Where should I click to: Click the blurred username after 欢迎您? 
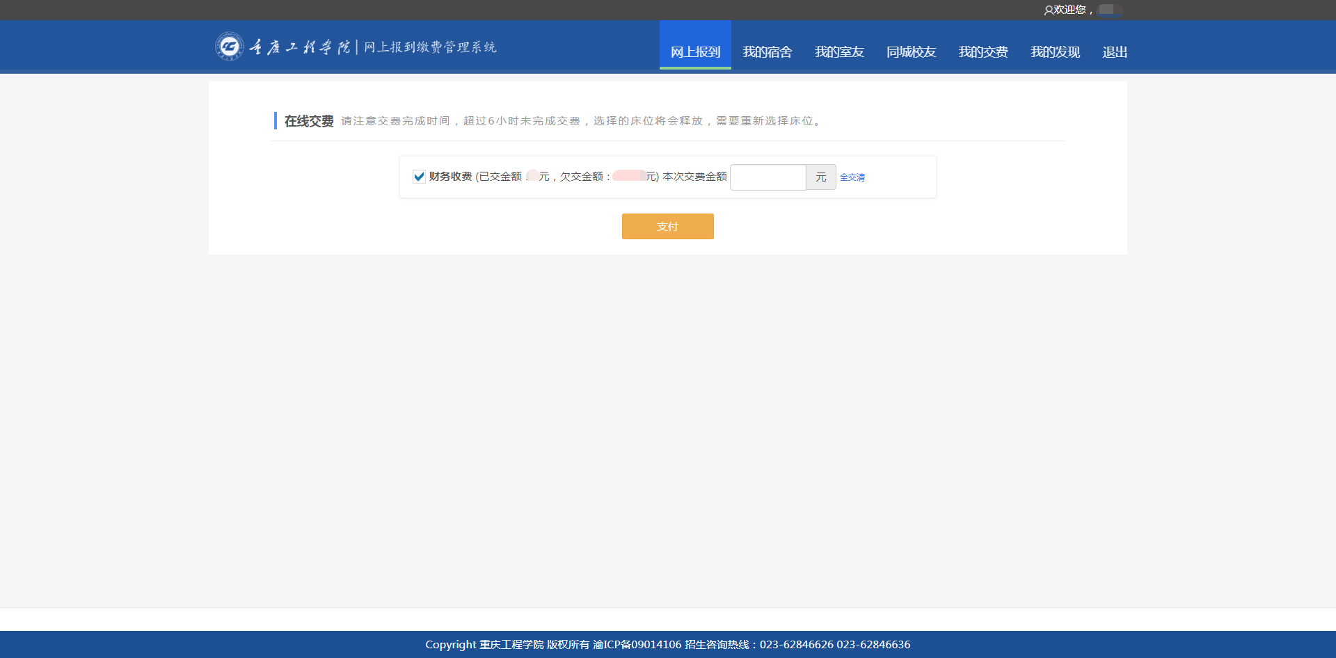(x=1109, y=10)
